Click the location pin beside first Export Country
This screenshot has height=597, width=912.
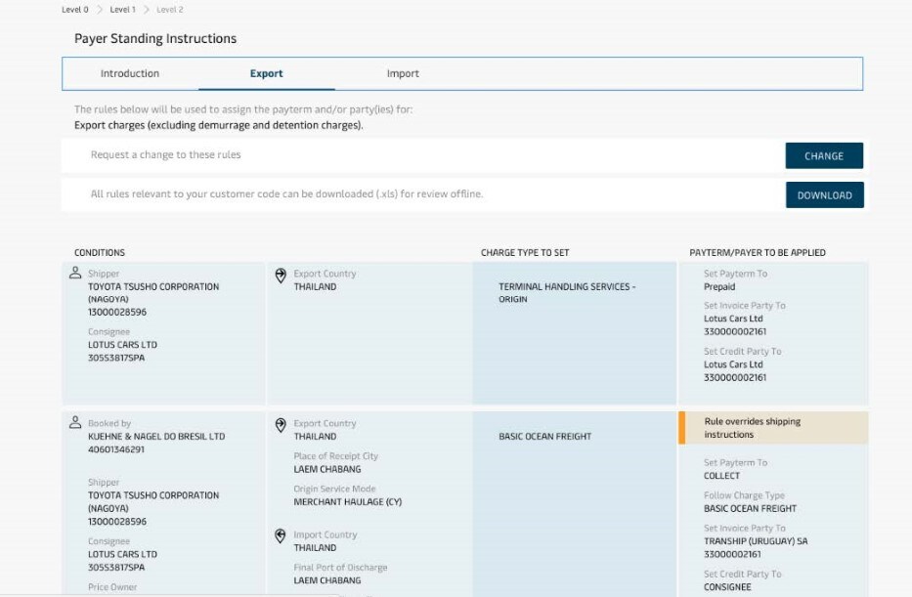[281, 276]
